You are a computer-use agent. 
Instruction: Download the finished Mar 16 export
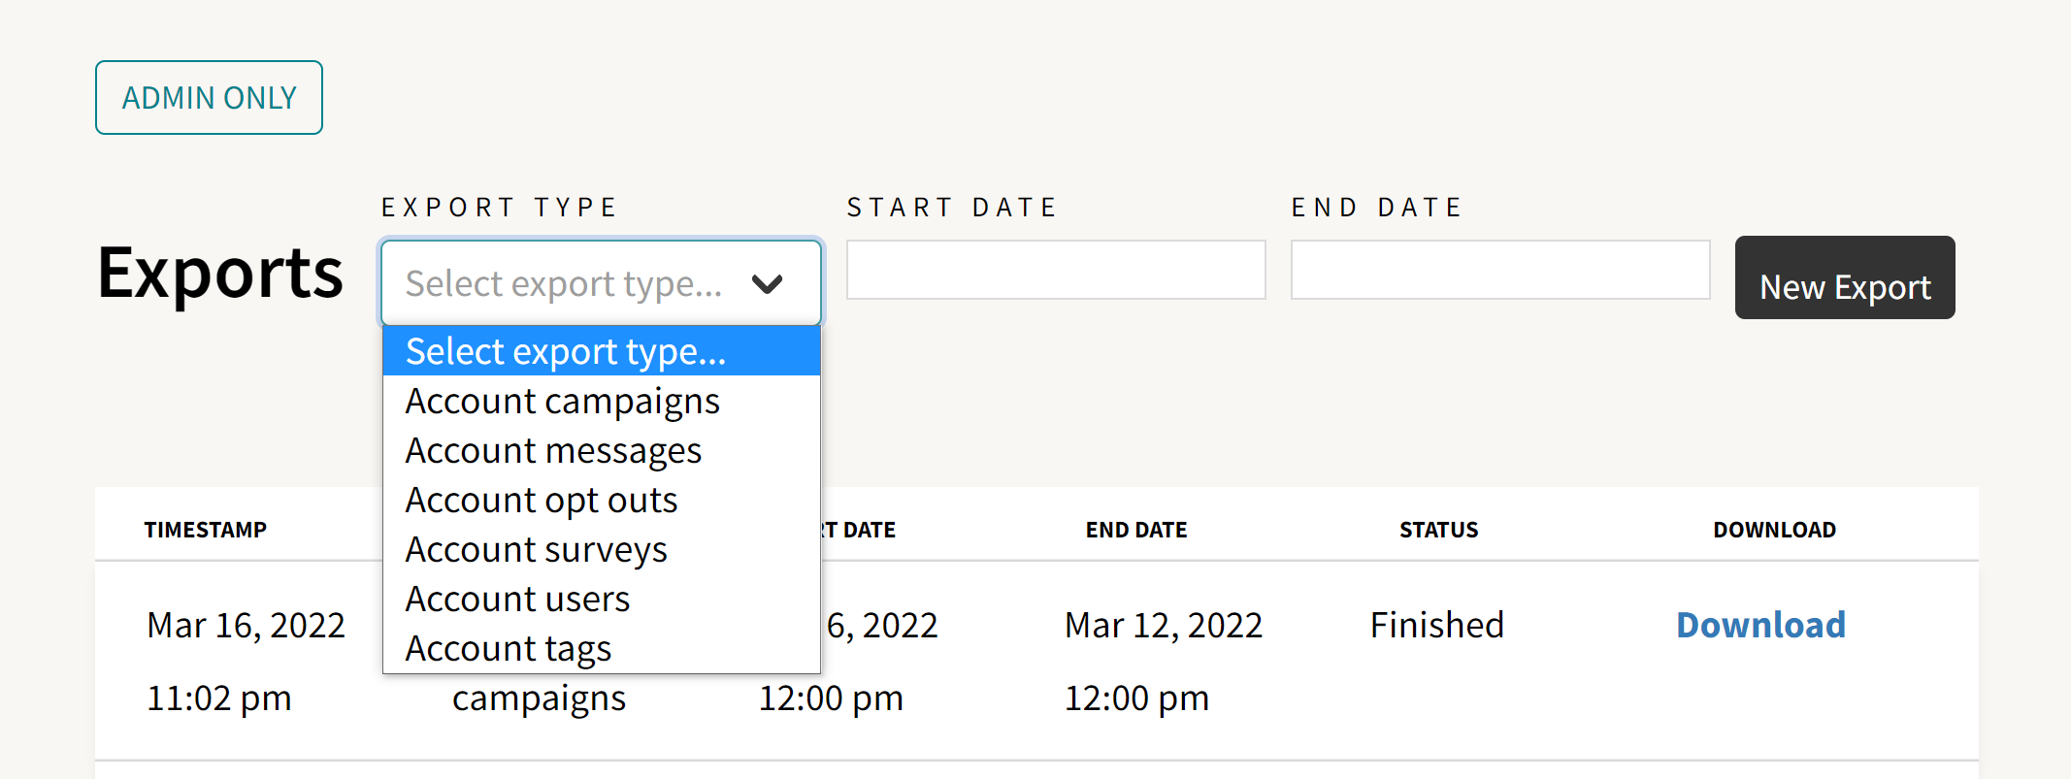(1760, 626)
